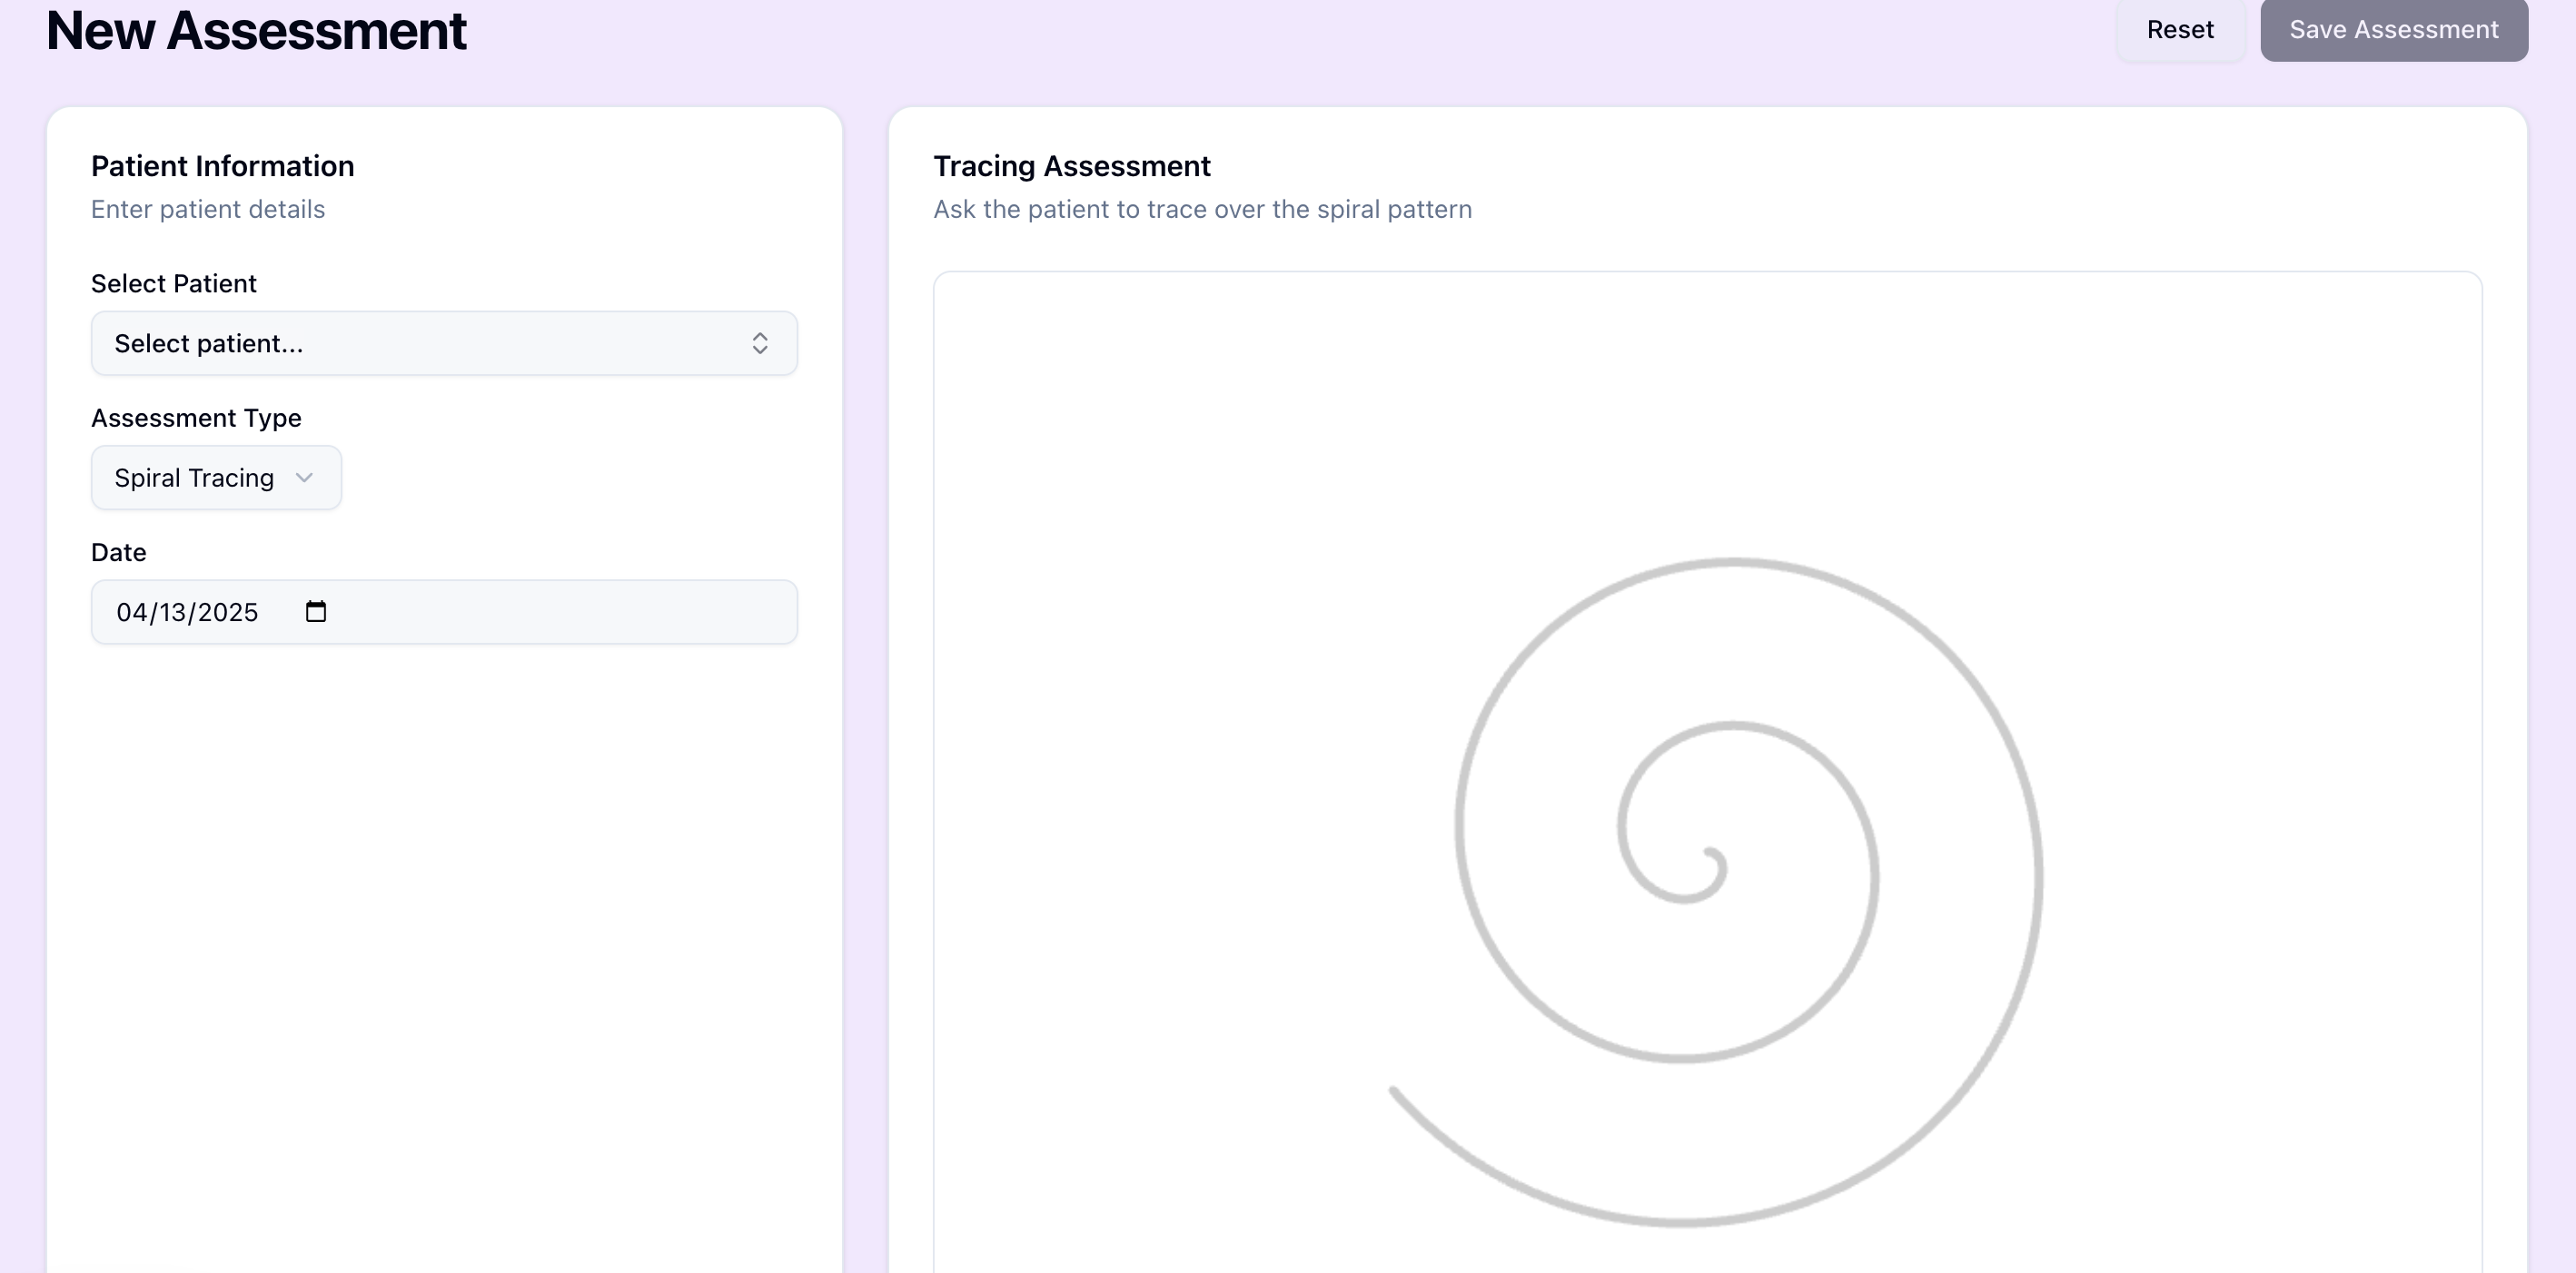
Task: Click the up-down chevrons icon in Select patient
Action: (760, 343)
